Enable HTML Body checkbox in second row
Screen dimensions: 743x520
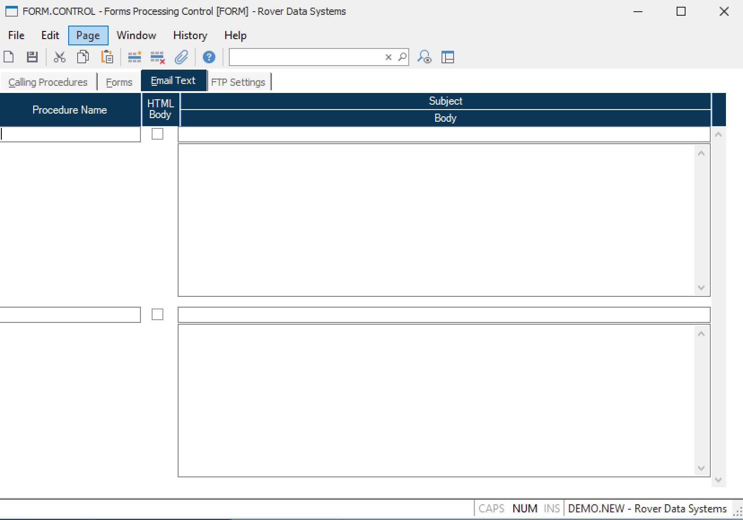point(157,315)
